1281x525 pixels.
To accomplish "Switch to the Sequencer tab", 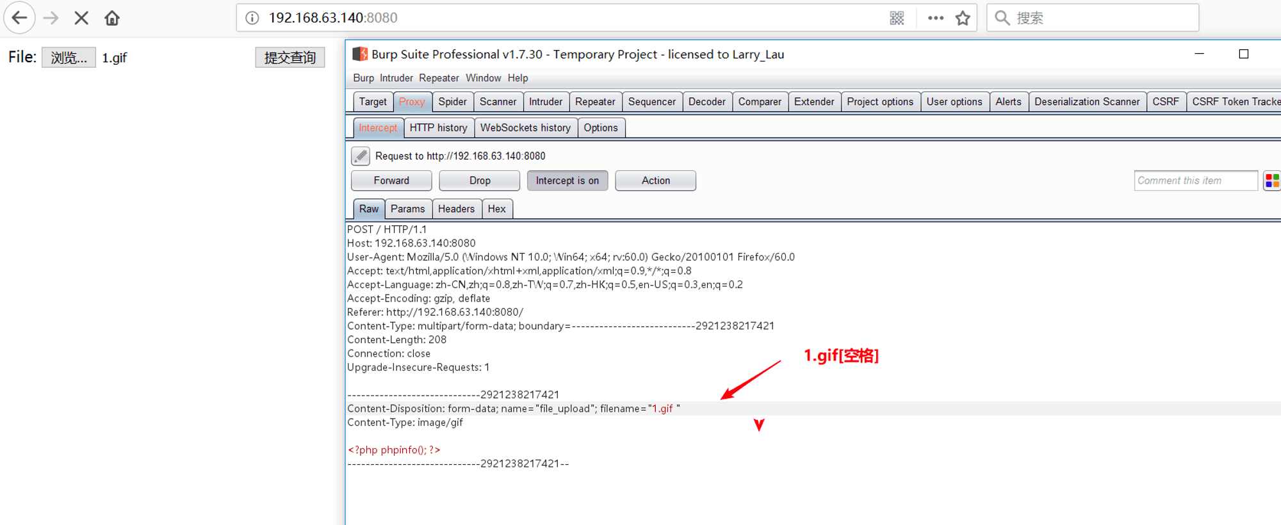I will coord(652,102).
